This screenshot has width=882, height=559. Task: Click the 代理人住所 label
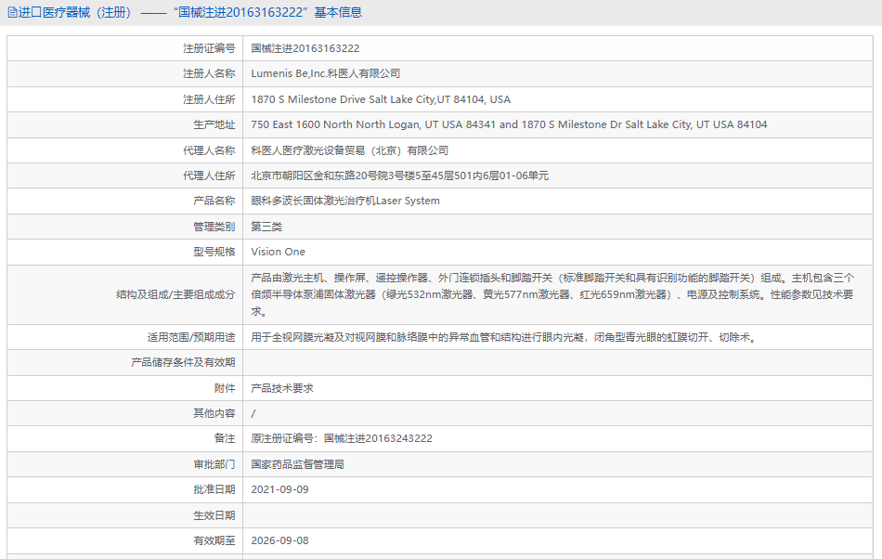coord(209,175)
